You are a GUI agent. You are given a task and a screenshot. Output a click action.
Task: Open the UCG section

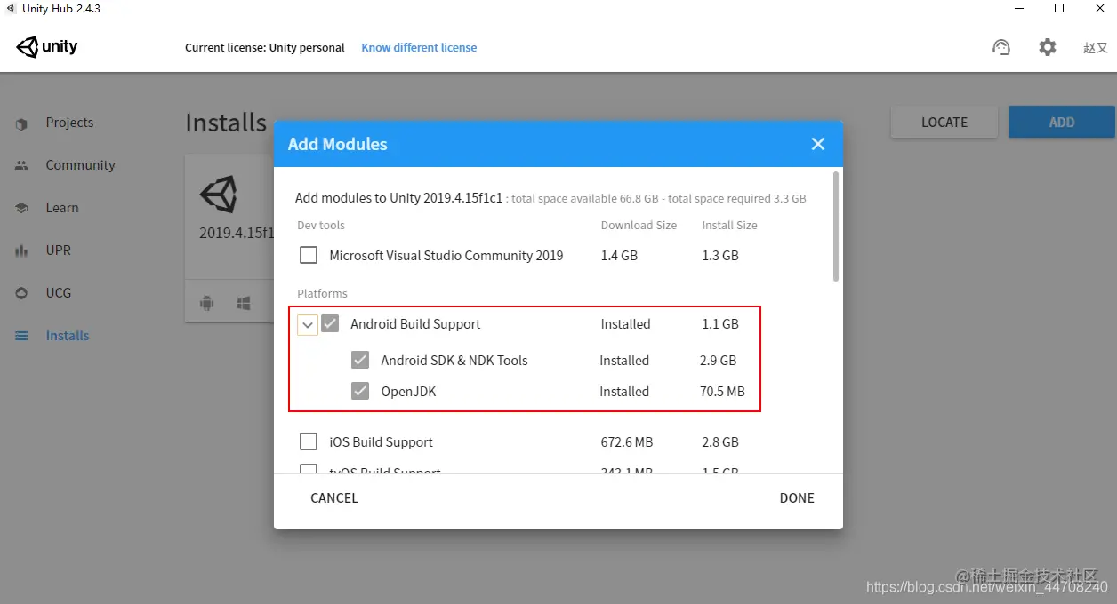pos(59,293)
